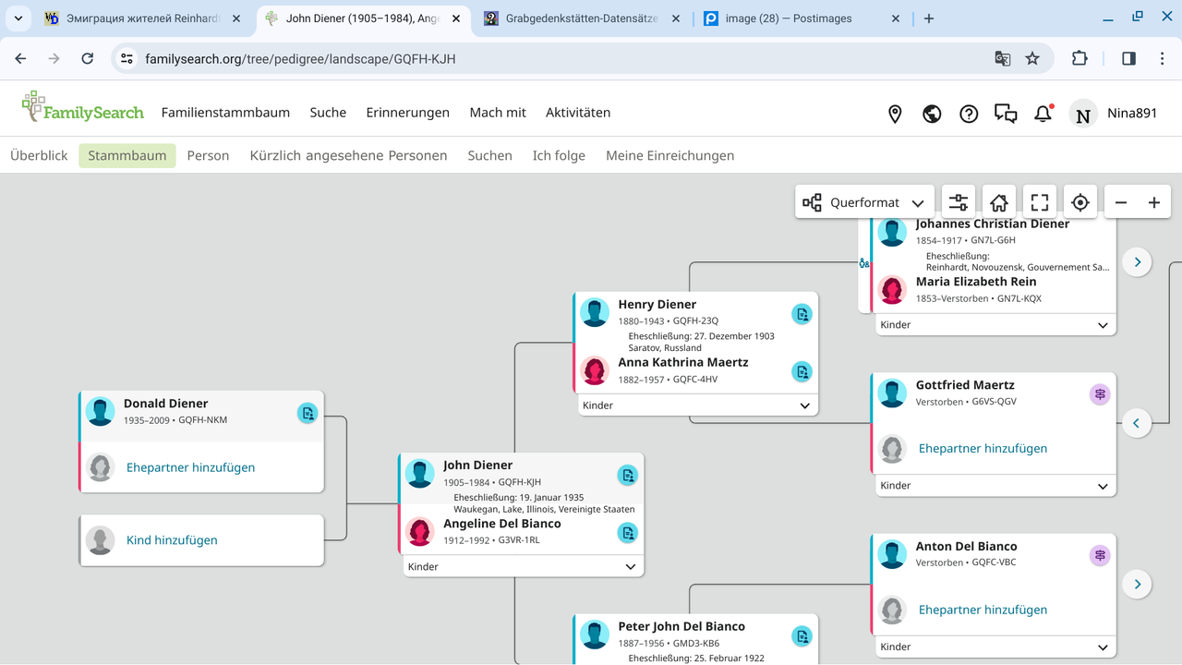Viewport: 1182px width, 665px height.
Task: Zoom in tree with plus button
Action: point(1154,202)
